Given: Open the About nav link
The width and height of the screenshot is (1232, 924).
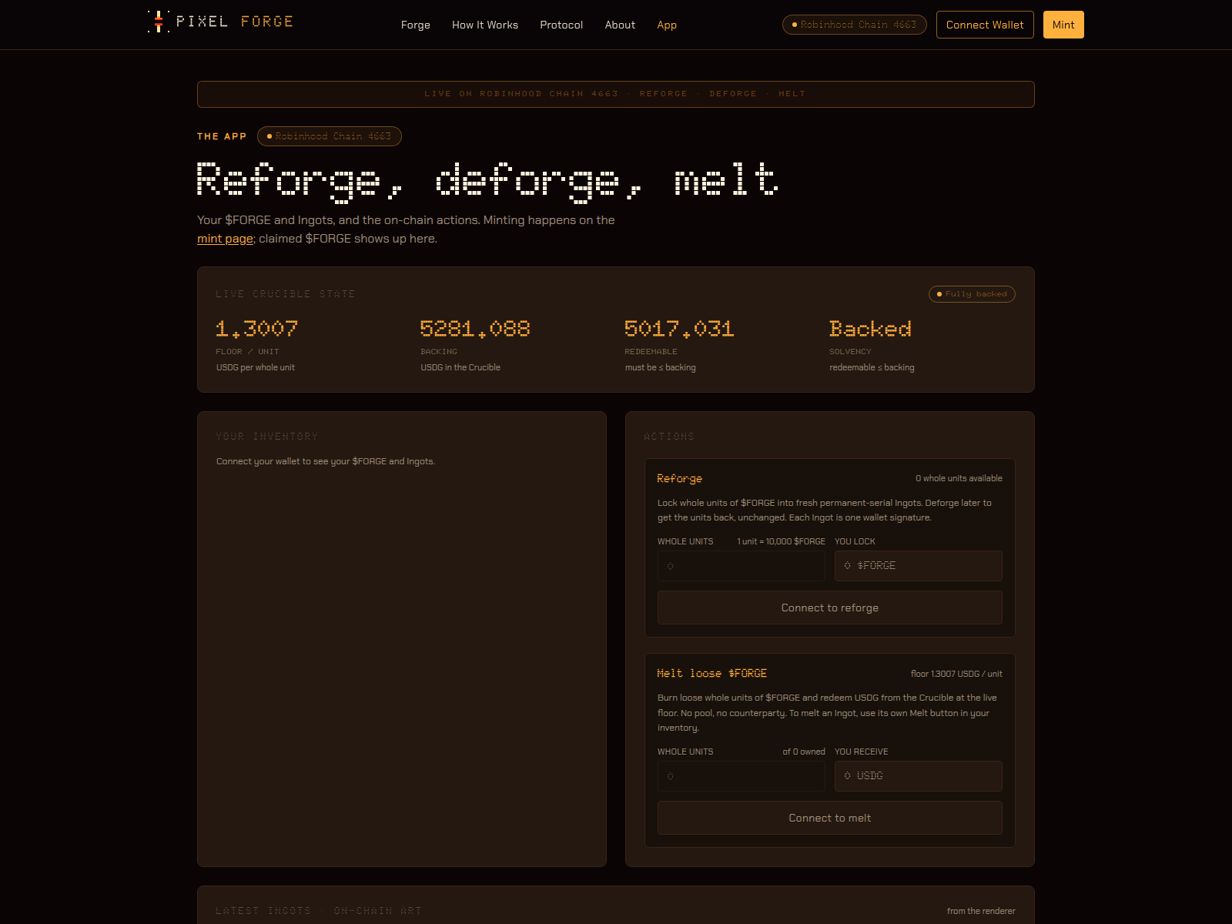Looking at the screenshot, I should pyautogui.click(x=620, y=25).
